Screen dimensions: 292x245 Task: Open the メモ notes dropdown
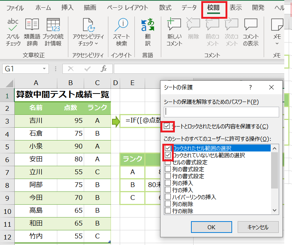(x=277, y=44)
